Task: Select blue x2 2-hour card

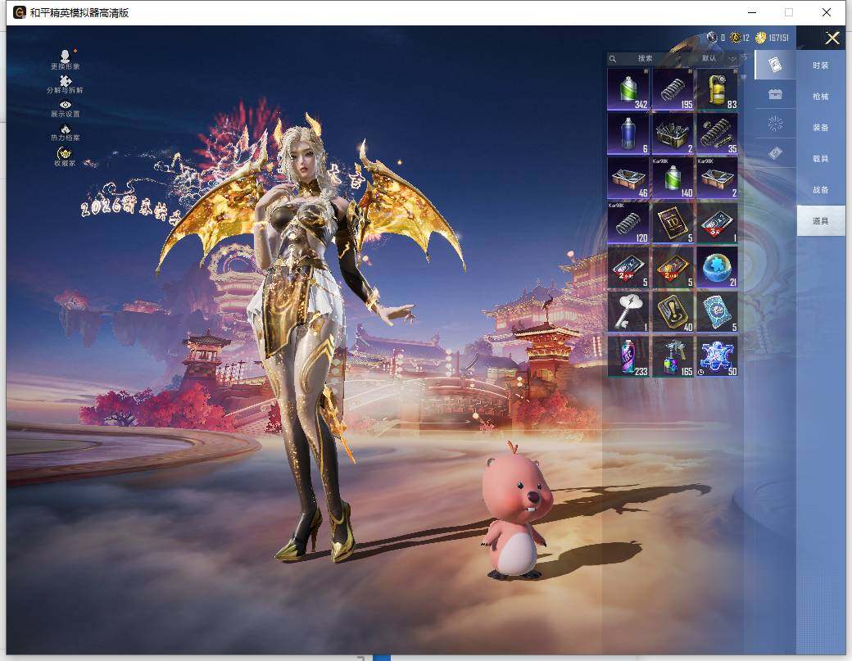Action: click(x=628, y=268)
